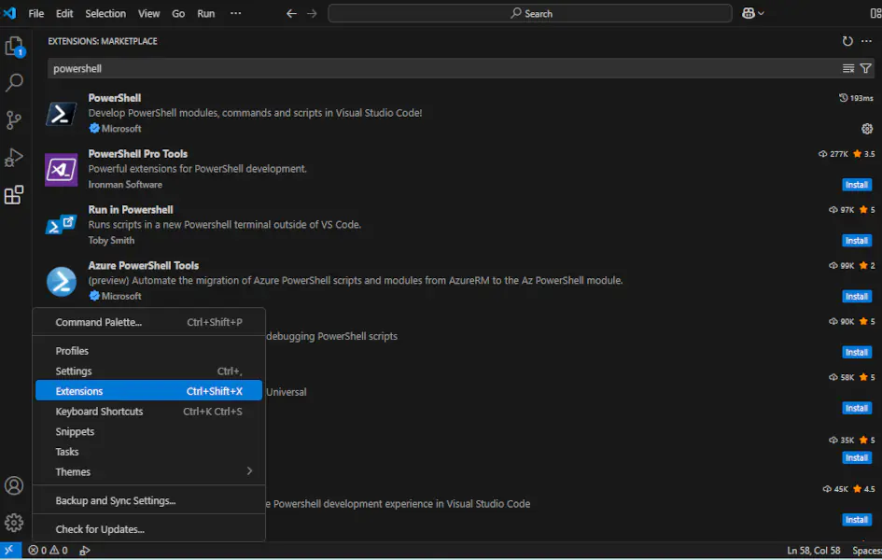Open the Run in Powershell title
The width and height of the screenshot is (882, 560).
click(131, 210)
